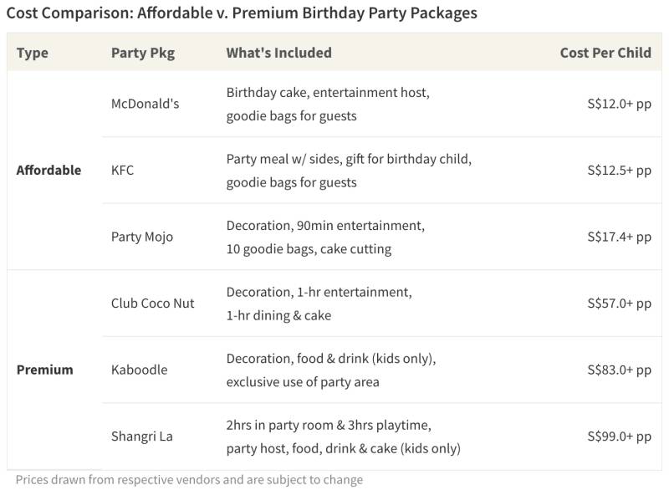Click the prices disclaimer footnote text
669x490 pixels.
(x=189, y=480)
